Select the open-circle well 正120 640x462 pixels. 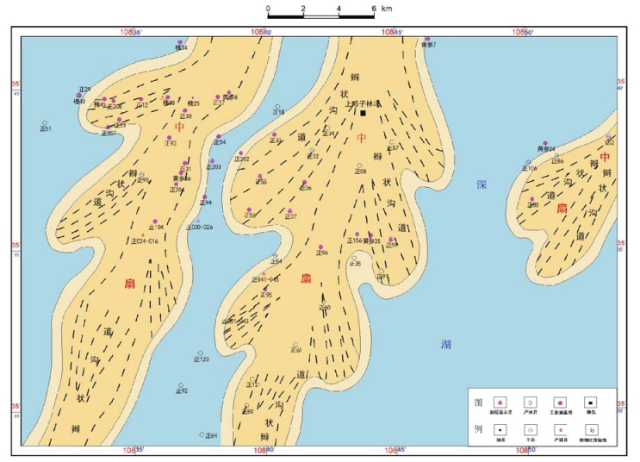pyautogui.click(x=199, y=353)
